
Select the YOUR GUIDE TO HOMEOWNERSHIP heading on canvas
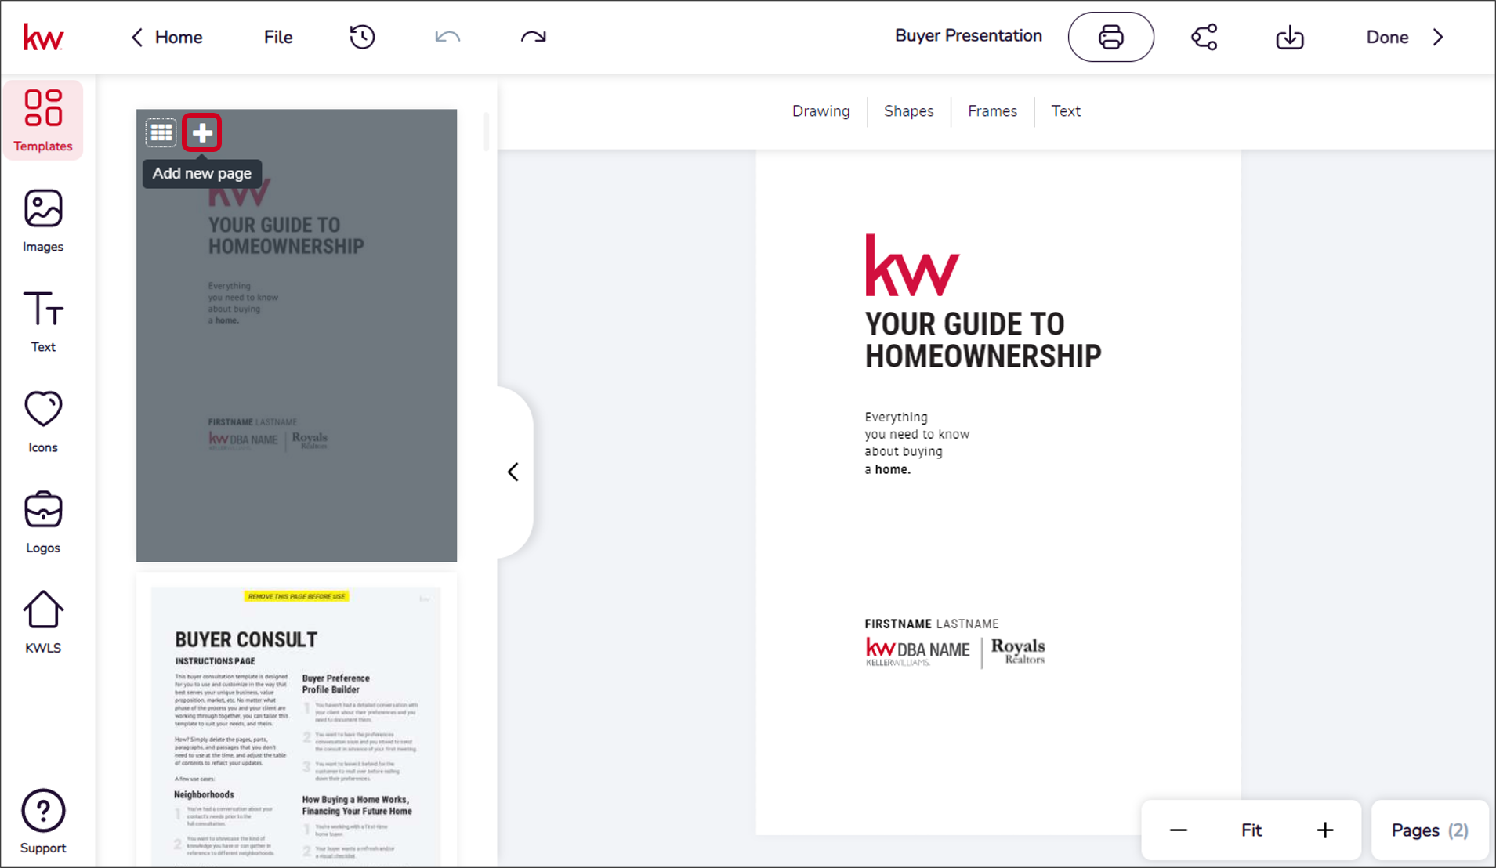pyautogui.click(x=983, y=340)
